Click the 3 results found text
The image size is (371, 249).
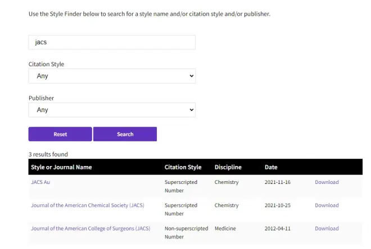point(48,154)
